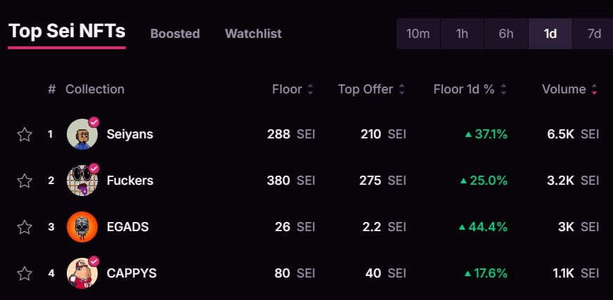
Task: Open the Seiyans avatar thumbnail
Action: (82, 134)
